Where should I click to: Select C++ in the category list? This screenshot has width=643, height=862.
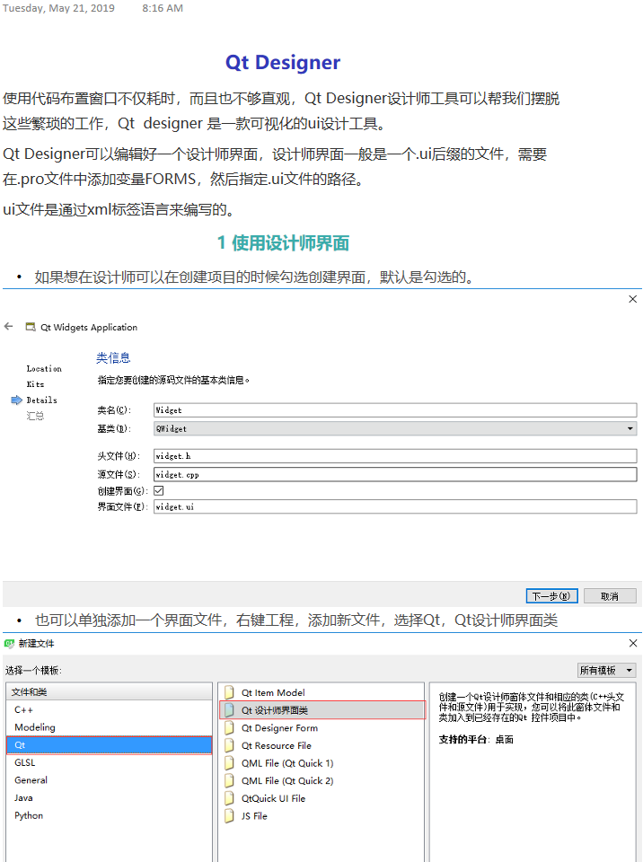[x=109, y=709]
